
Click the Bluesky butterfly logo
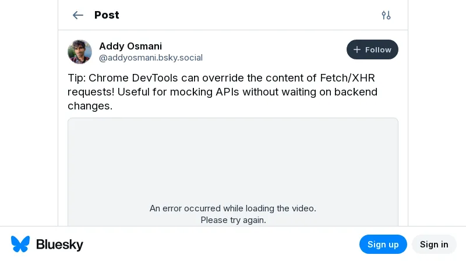(20, 244)
